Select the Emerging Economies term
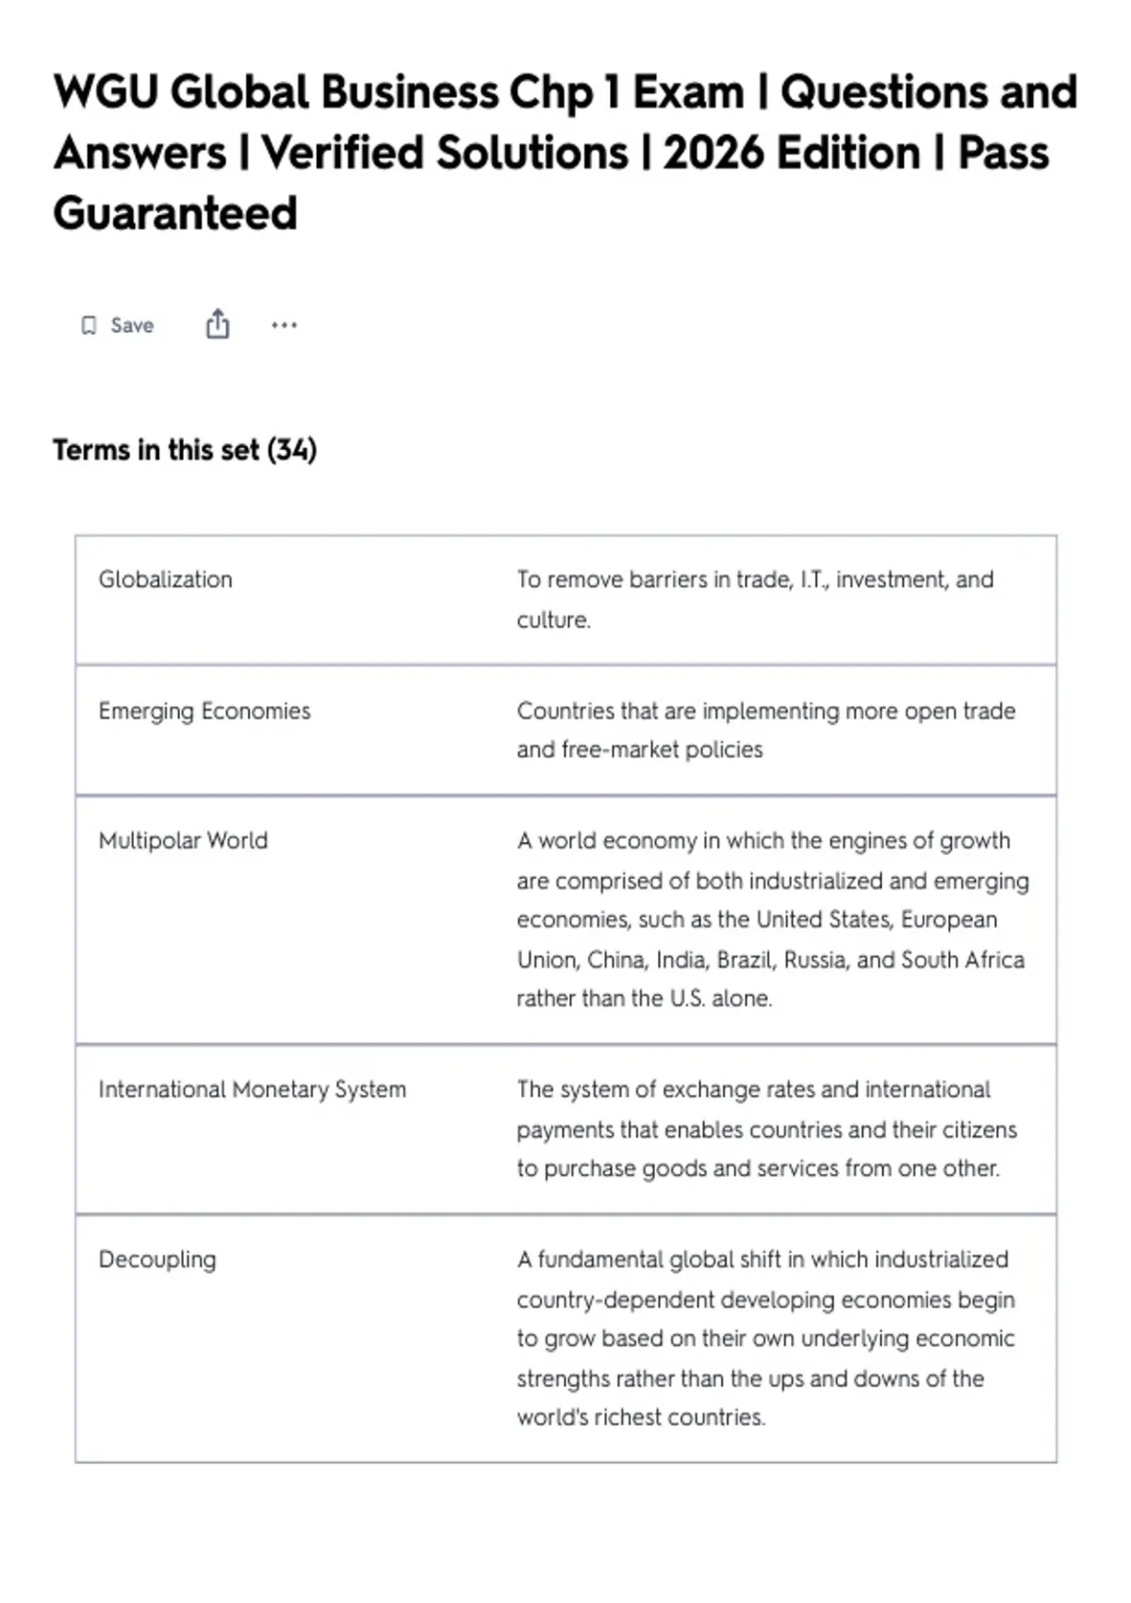Image resolution: width=1131 pixels, height=1603 pixels. (205, 711)
